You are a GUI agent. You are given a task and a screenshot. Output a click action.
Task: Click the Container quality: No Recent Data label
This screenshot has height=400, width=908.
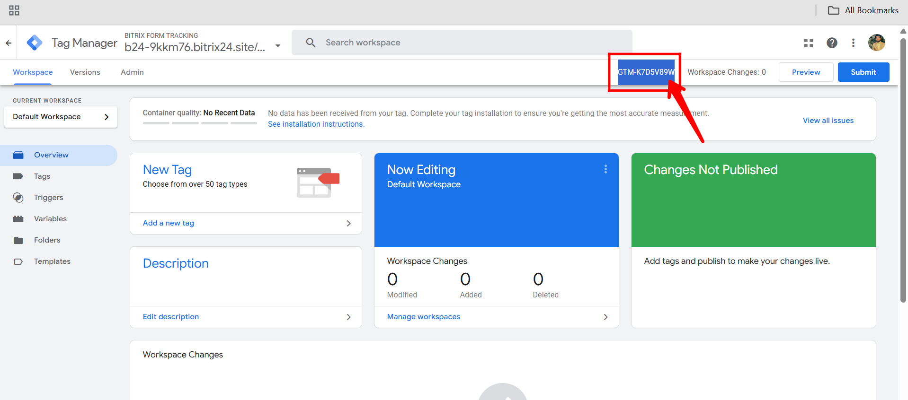199,113
